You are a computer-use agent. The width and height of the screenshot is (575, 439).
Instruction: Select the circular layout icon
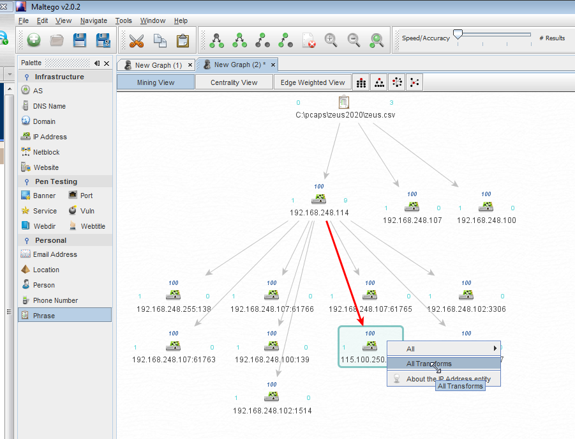click(x=397, y=82)
